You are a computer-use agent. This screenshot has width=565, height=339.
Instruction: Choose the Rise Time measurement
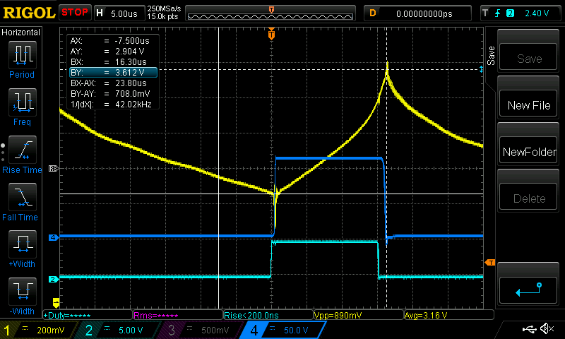click(21, 154)
